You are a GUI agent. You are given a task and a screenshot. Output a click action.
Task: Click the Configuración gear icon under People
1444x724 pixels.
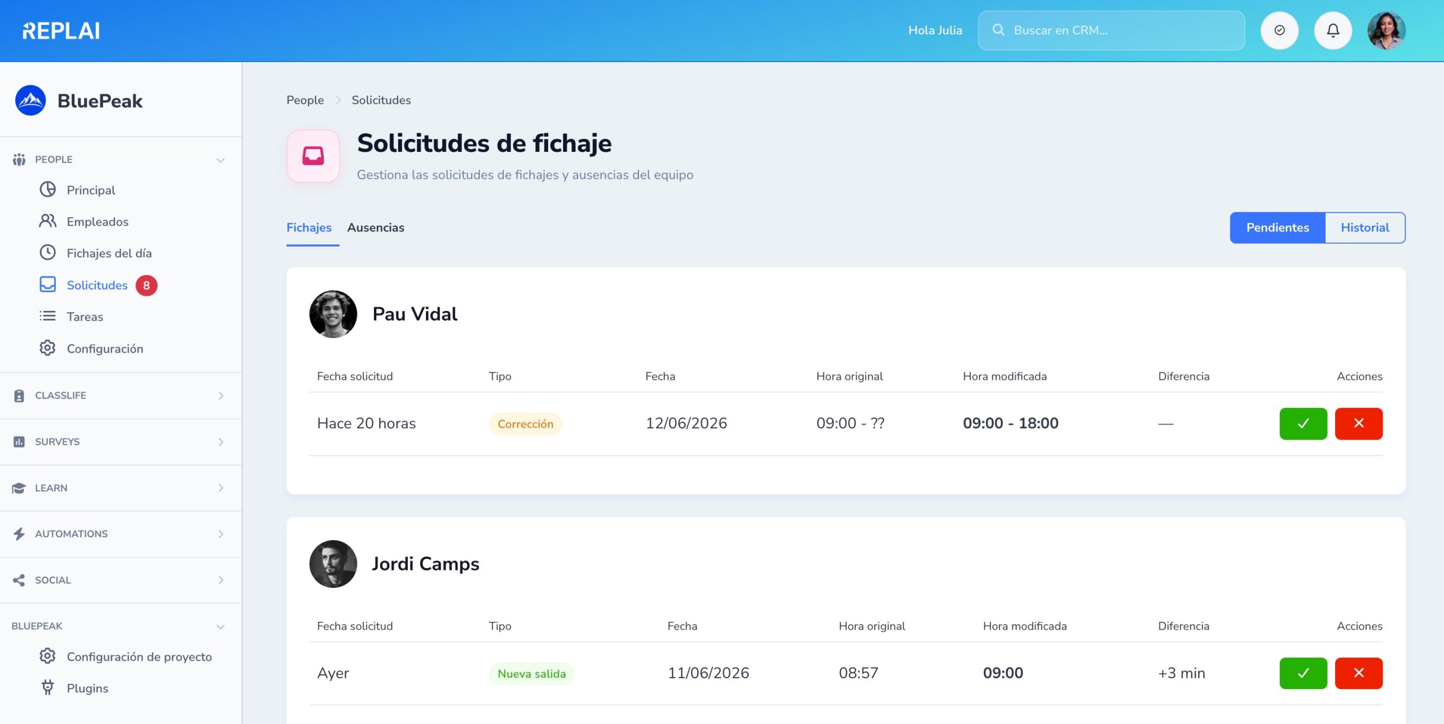coord(47,348)
